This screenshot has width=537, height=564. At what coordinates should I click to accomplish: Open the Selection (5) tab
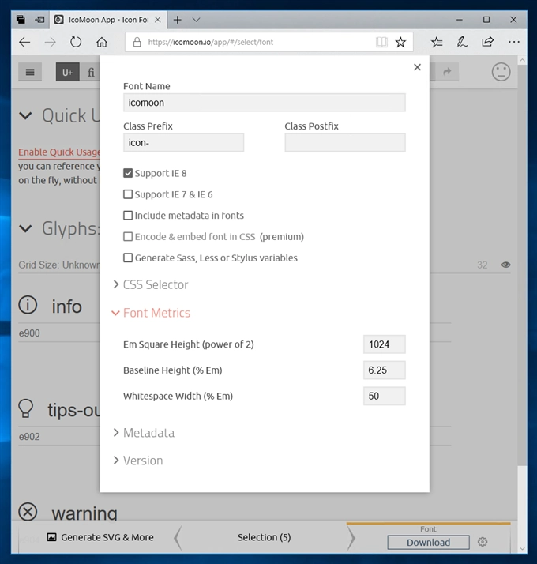click(x=264, y=537)
